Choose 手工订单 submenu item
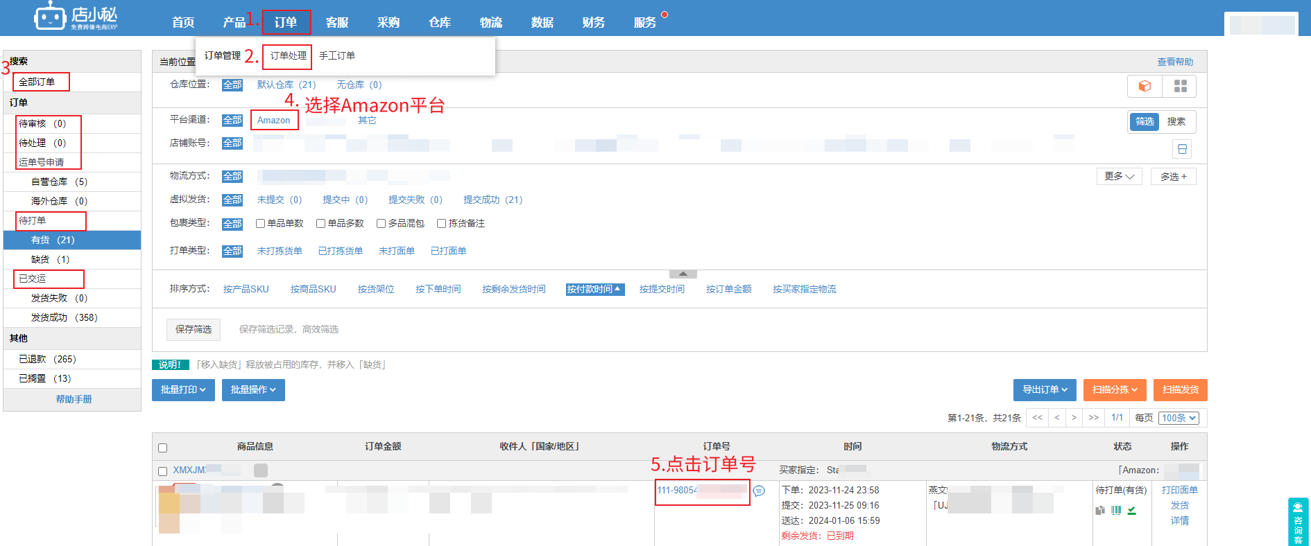1311x546 pixels. (337, 56)
